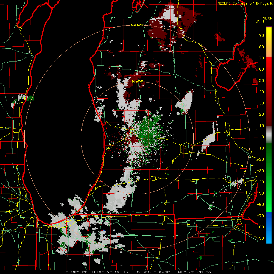Click the 0.5 DEG elevation angle text
The image size is (274, 274).
tap(142, 272)
